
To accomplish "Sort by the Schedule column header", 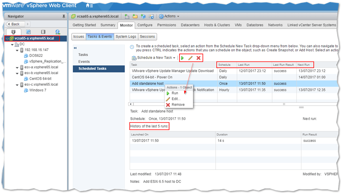I will 227,65.
